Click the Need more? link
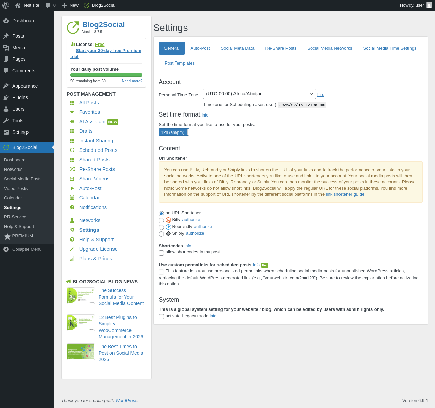Viewport: 435px width, 408px height. pos(132,81)
